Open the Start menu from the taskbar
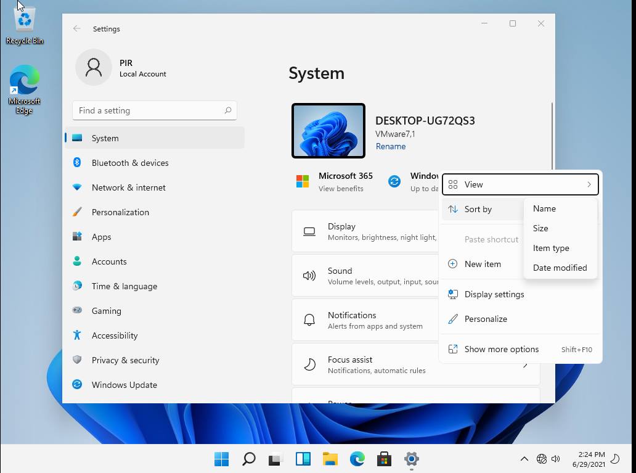The height and width of the screenshot is (473, 636). tap(221, 459)
